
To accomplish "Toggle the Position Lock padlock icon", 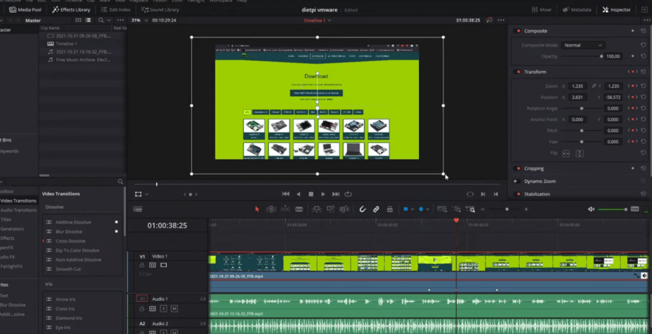I will pyautogui.click(x=390, y=209).
